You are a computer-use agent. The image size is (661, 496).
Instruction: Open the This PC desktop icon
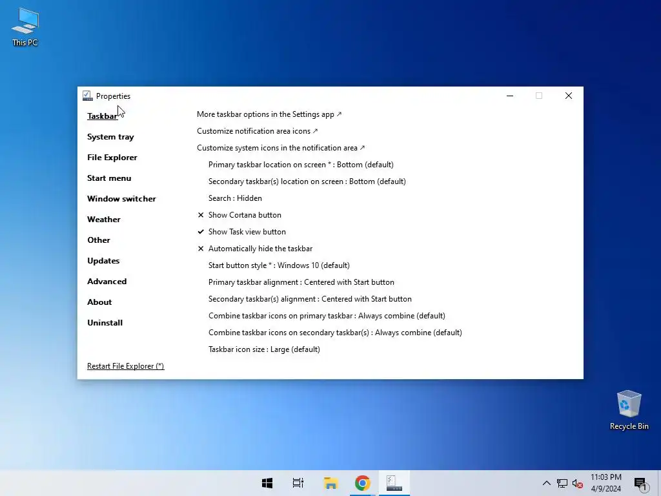25,26
